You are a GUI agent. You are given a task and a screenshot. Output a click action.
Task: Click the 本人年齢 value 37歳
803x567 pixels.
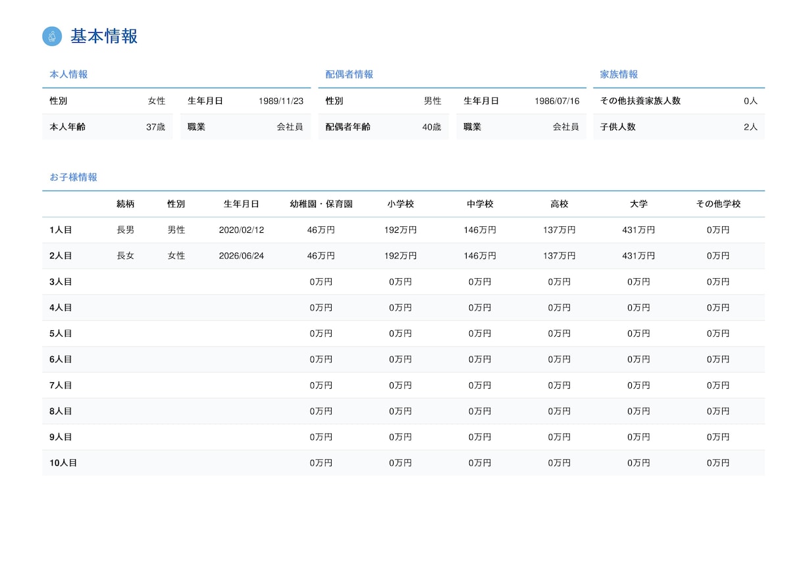tap(155, 127)
